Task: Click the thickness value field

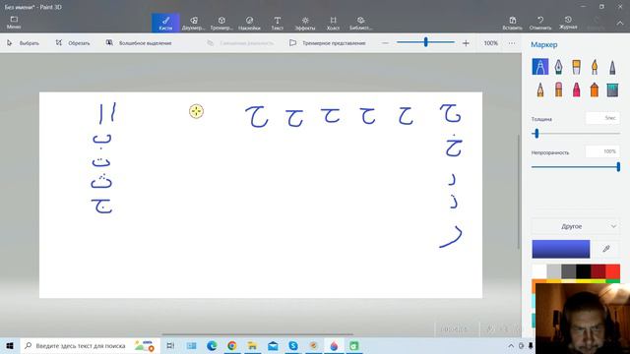Action: tap(602, 118)
